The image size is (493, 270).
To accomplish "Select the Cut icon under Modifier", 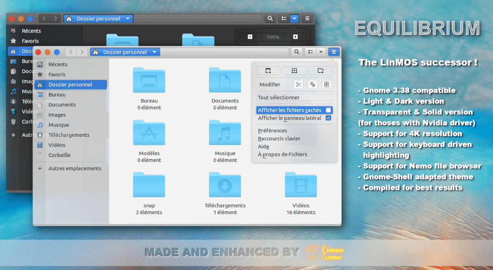I will [299, 84].
